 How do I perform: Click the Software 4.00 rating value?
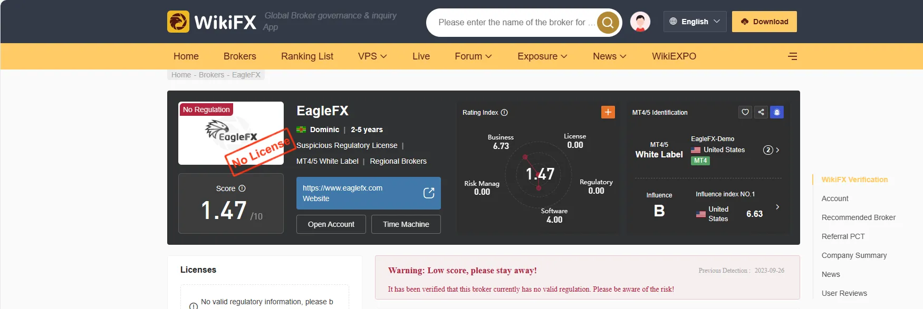click(x=554, y=220)
